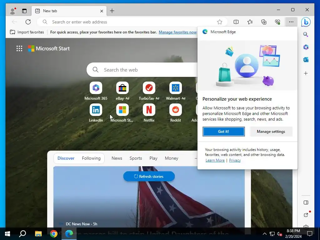
Task: Click the sidebar Search icon
Action: click(x=306, y=34)
